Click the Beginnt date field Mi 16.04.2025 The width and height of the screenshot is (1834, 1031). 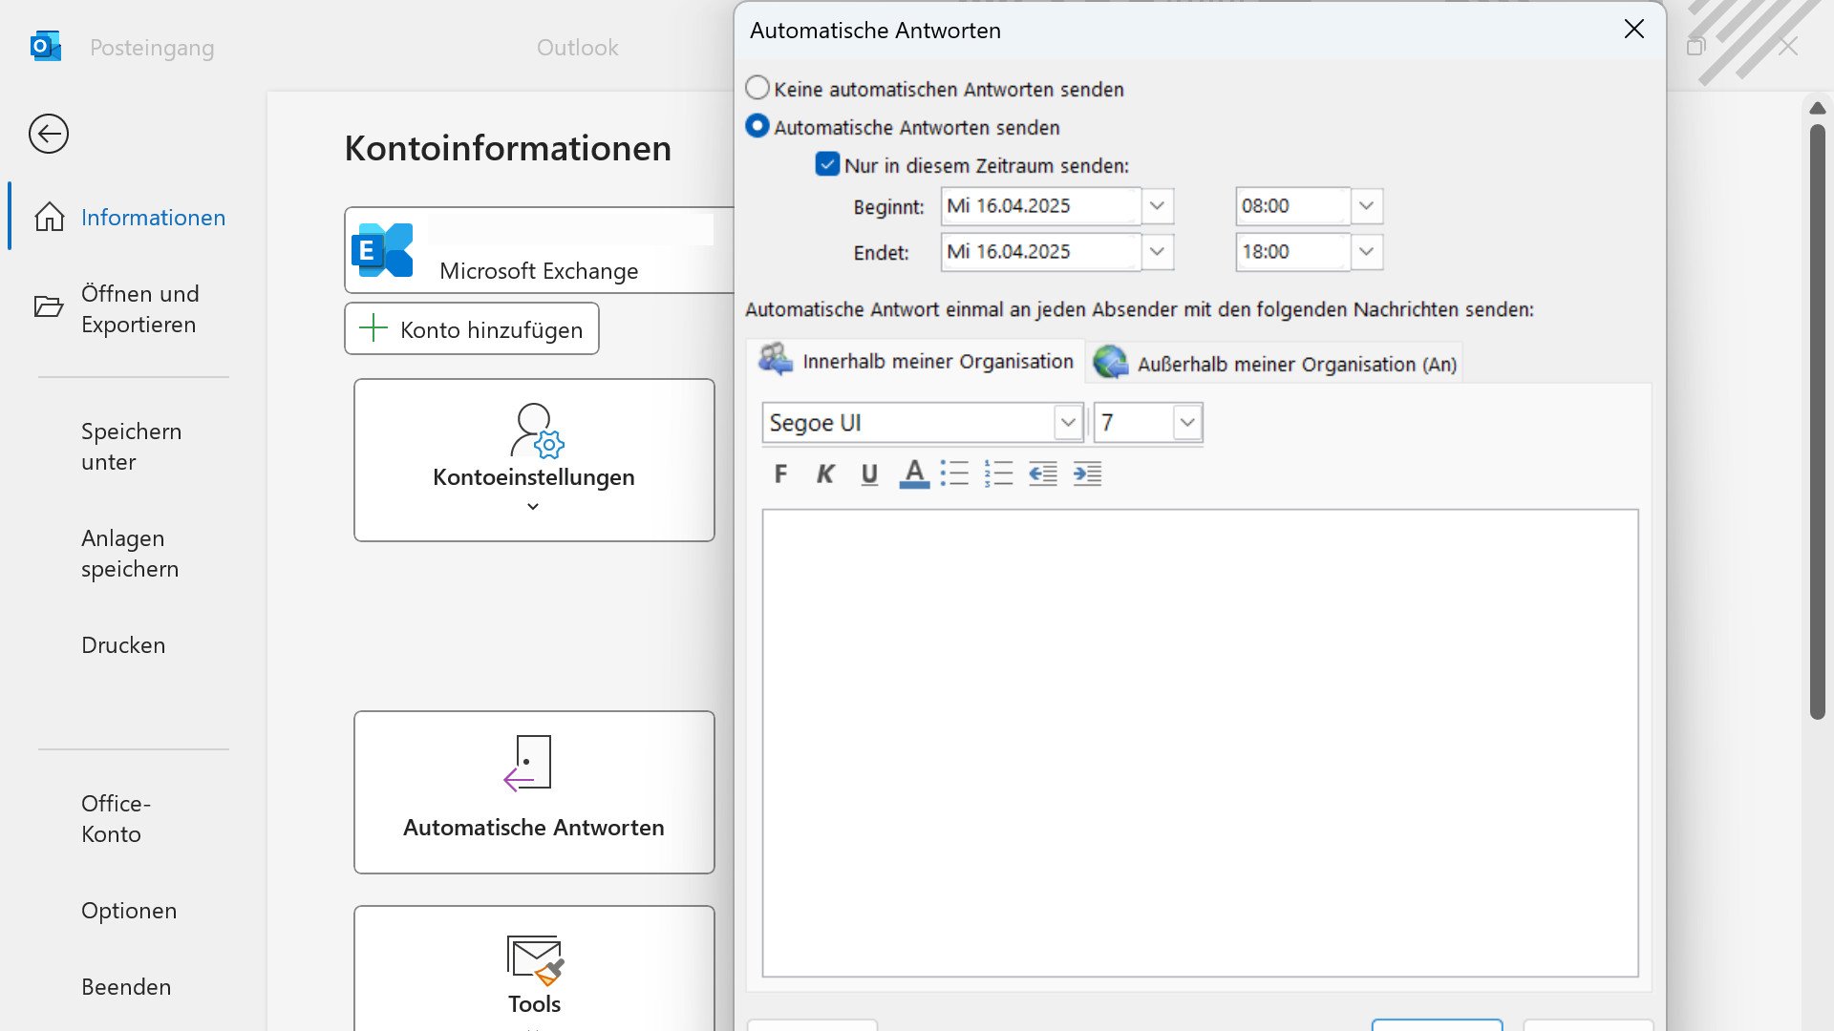tap(1040, 206)
